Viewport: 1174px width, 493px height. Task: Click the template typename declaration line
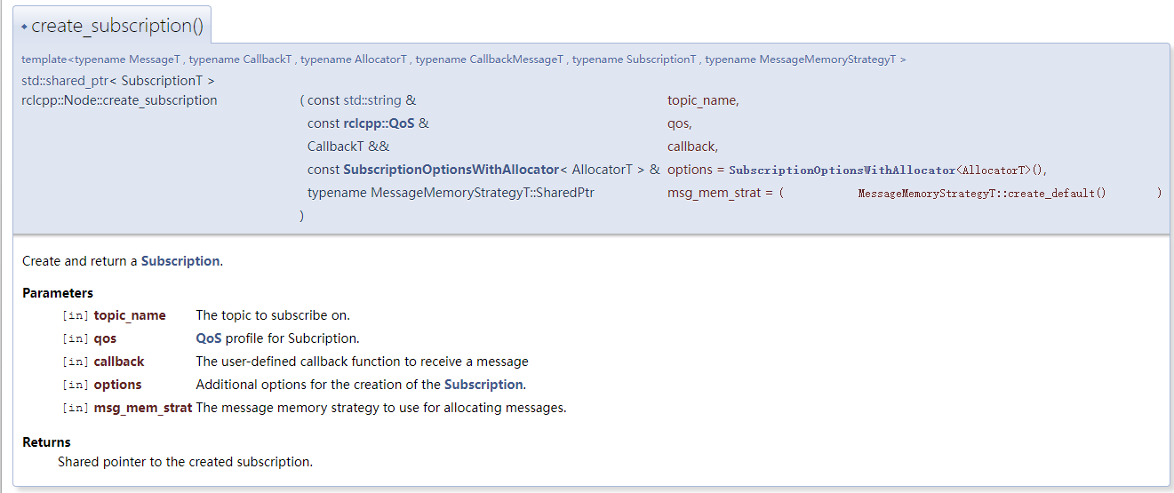(463, 60)
